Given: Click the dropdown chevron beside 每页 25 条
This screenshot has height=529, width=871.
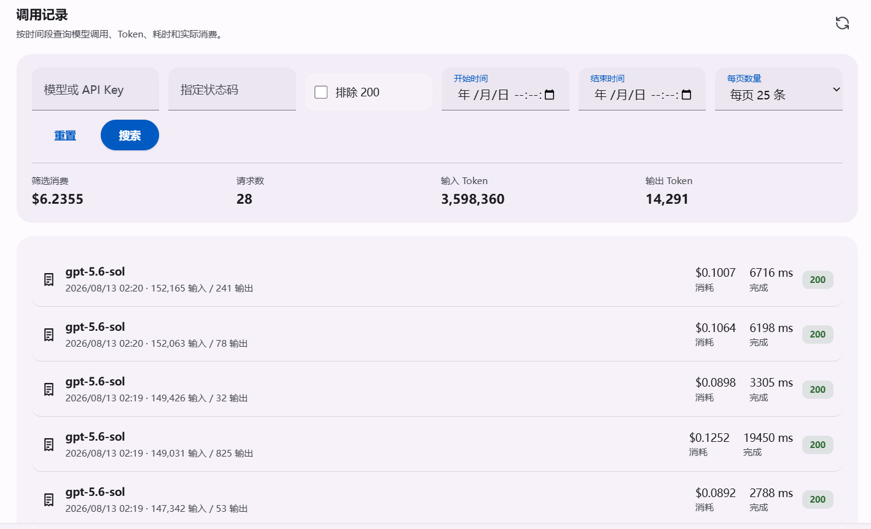Looking at the screenshot, I should [x=836, y=90].
